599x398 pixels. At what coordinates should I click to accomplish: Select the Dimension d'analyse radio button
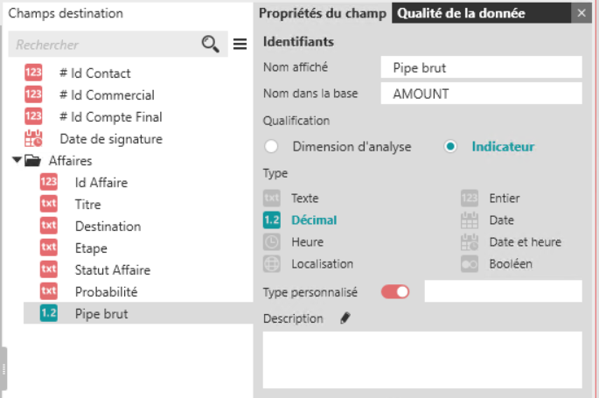(272, 146)
